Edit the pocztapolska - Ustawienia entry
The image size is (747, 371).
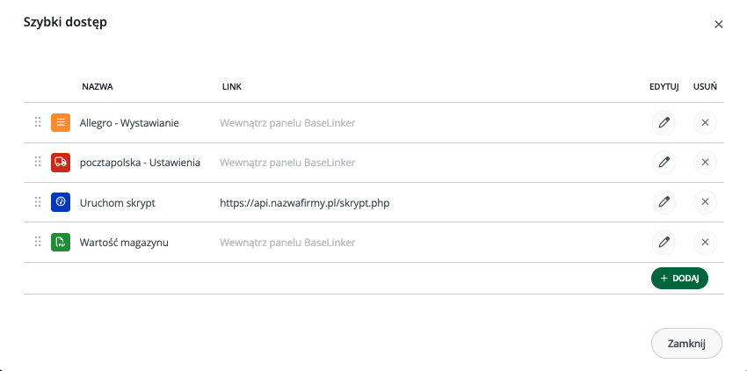click(664, 163)
